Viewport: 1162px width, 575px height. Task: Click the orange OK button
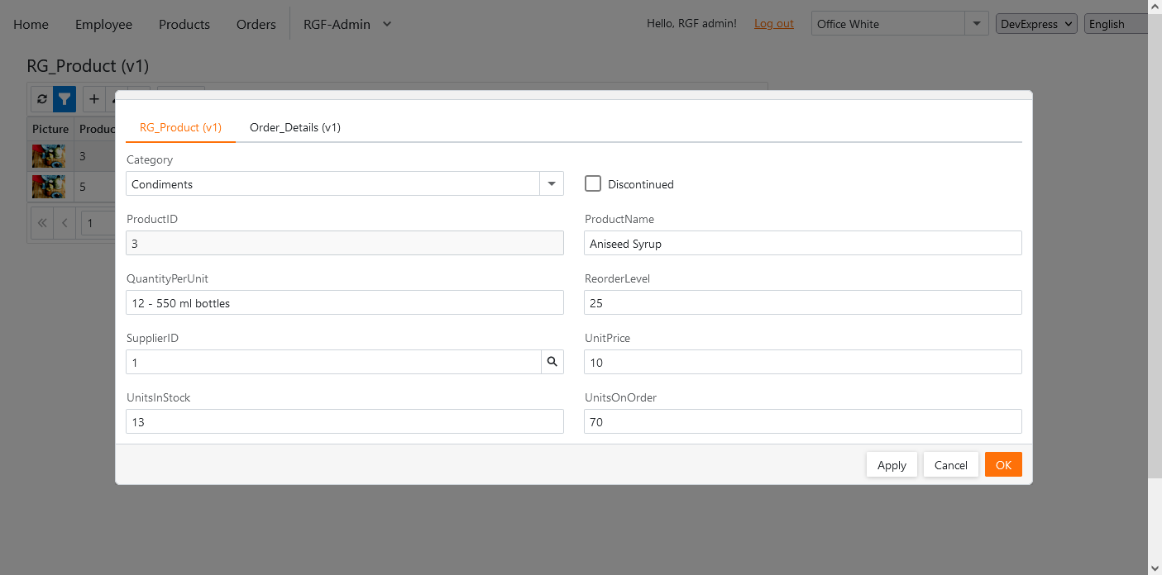[x=1003, y=465]
